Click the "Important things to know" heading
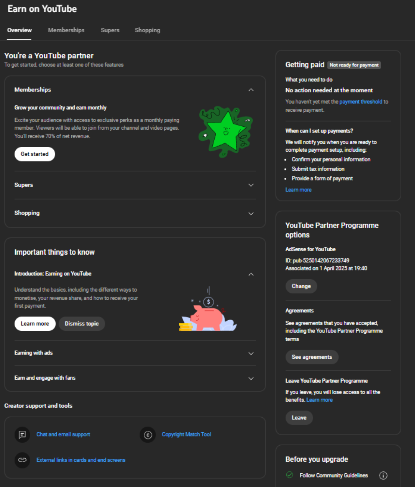415x487 pixels. (x=54, y=252)
